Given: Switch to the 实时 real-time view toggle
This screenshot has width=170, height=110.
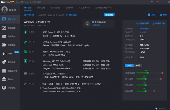Looking at the screenshot, I should [129, 65].
